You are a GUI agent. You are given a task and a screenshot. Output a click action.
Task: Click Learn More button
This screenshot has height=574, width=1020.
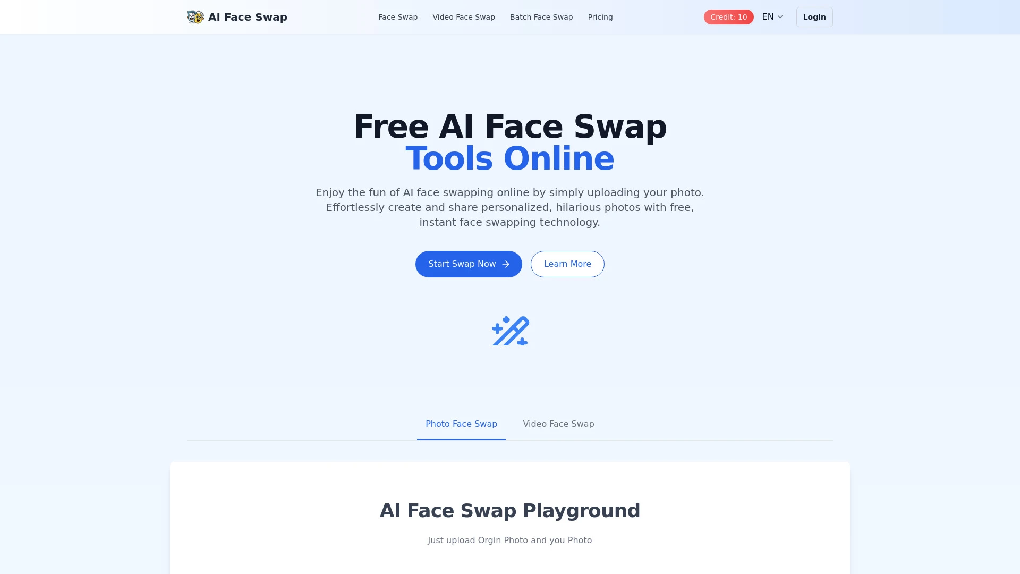(x=567, y=264)
